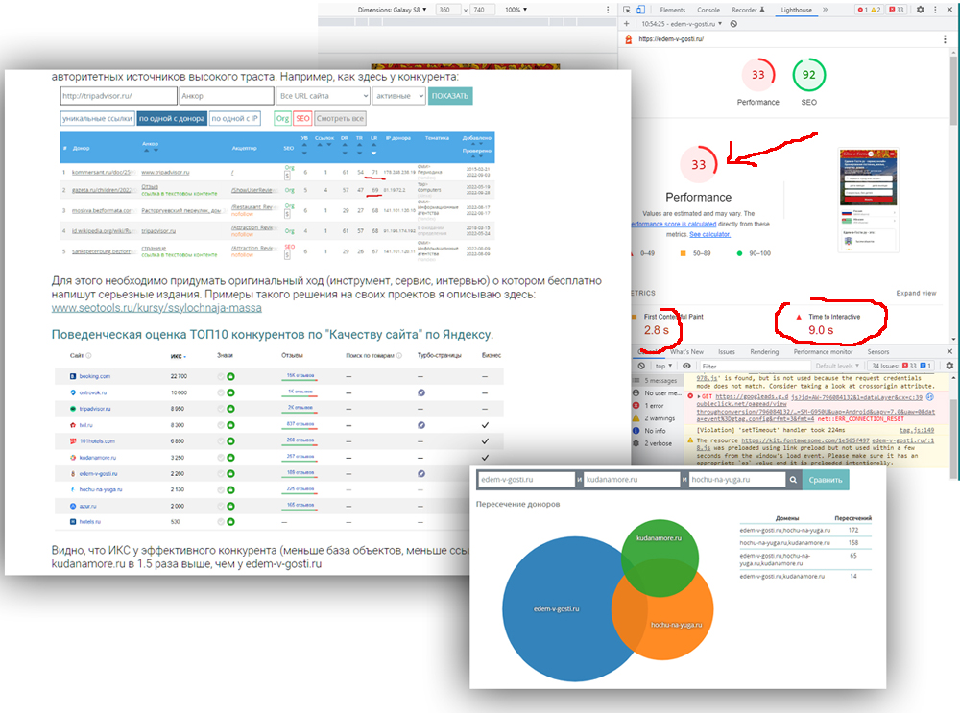This screenshot has height=713, width=960.
Task: Open the 'Performance monitor' drawer tab
Action: (x=823, y=352)
